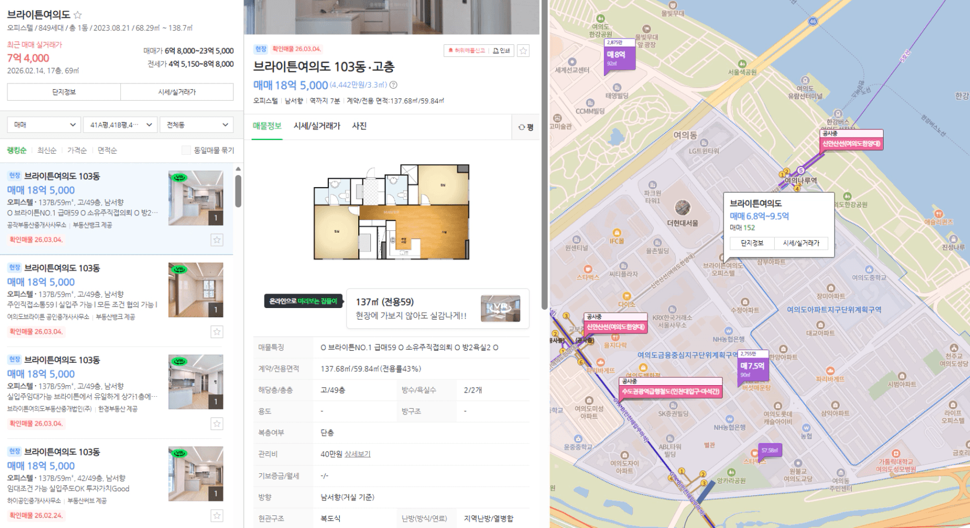Star the 여의도브라이튼 공인중개사사무소 listing
The height and width of the screenshot is (528, 970).
point(217,332)
